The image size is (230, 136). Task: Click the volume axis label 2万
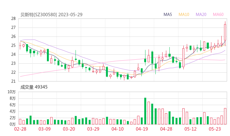13,118
